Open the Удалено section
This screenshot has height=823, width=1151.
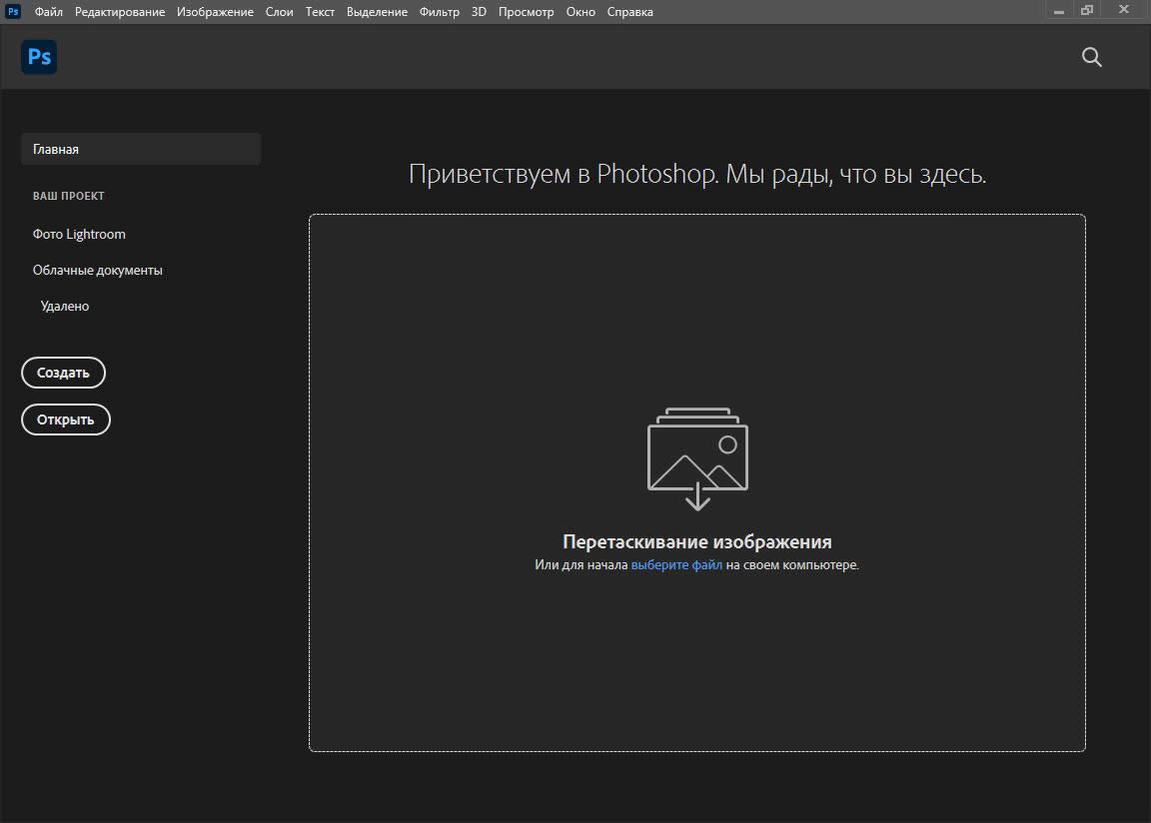65,306
